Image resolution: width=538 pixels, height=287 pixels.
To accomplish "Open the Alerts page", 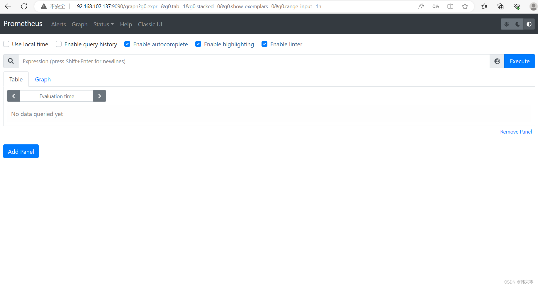I will [x=58, y=24].
